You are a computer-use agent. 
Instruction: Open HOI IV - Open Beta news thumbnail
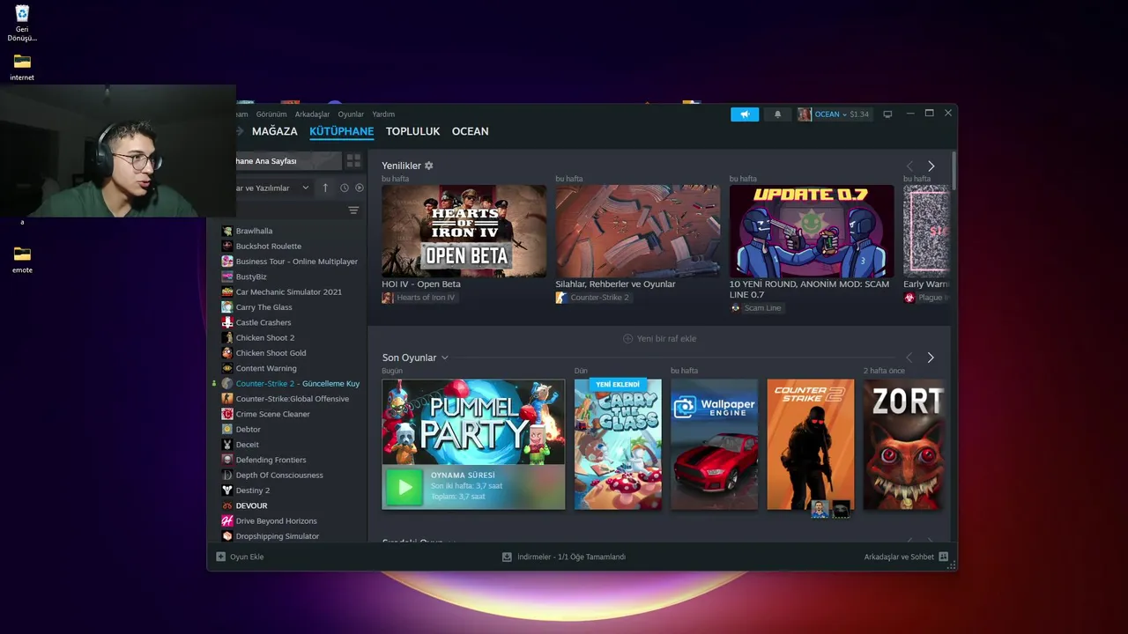(464, 231)
